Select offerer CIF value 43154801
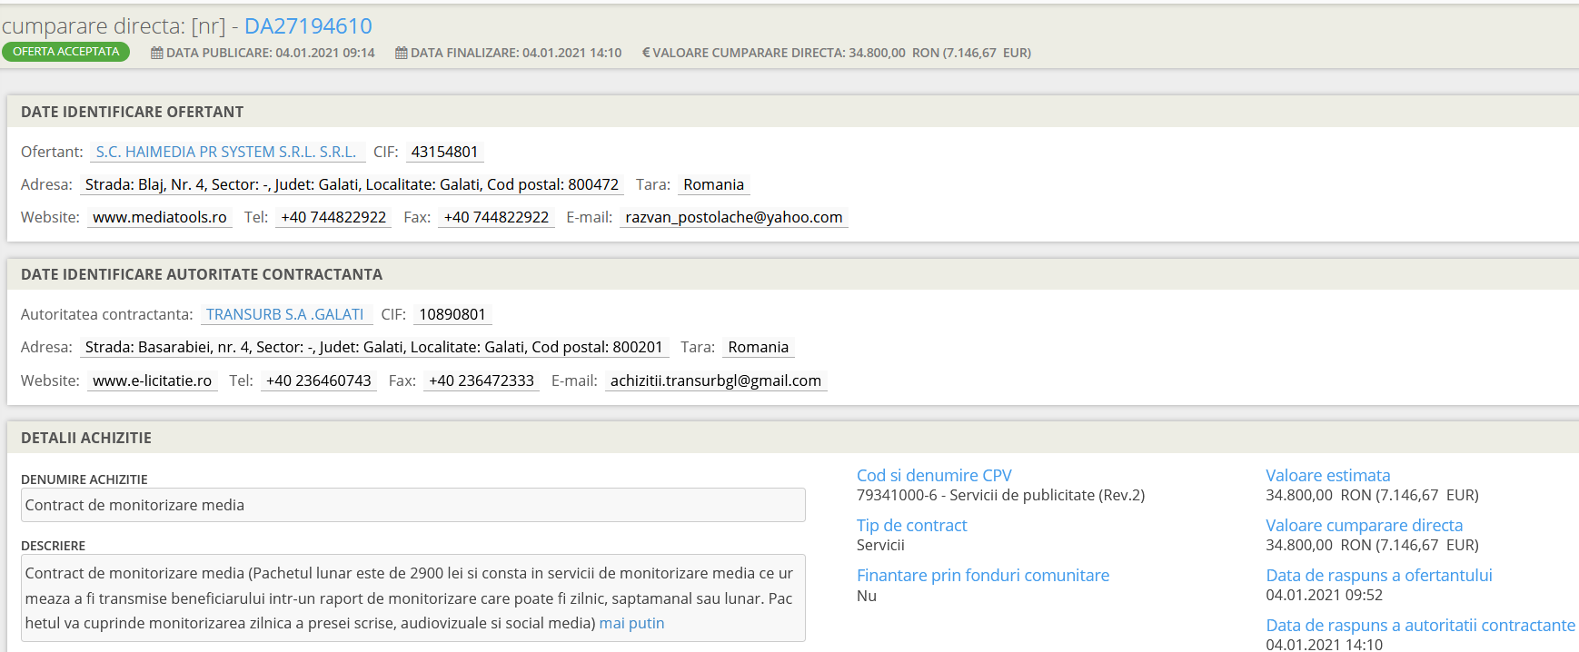 (x=444, y=152)
